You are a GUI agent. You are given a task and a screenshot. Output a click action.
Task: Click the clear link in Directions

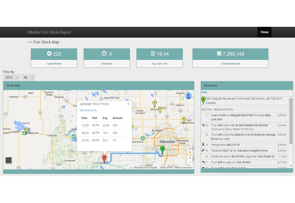point(204,92)
